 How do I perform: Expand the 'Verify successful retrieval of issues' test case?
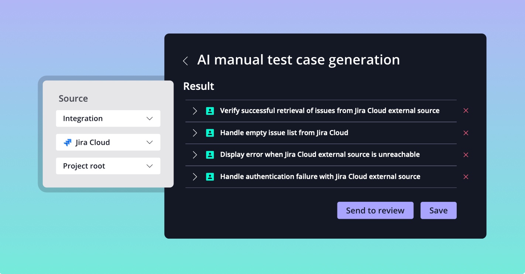pos(195,110)
